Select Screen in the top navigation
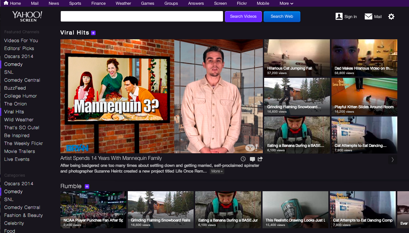The height and width of the screenshot is (233, 409). click(220, 3)
